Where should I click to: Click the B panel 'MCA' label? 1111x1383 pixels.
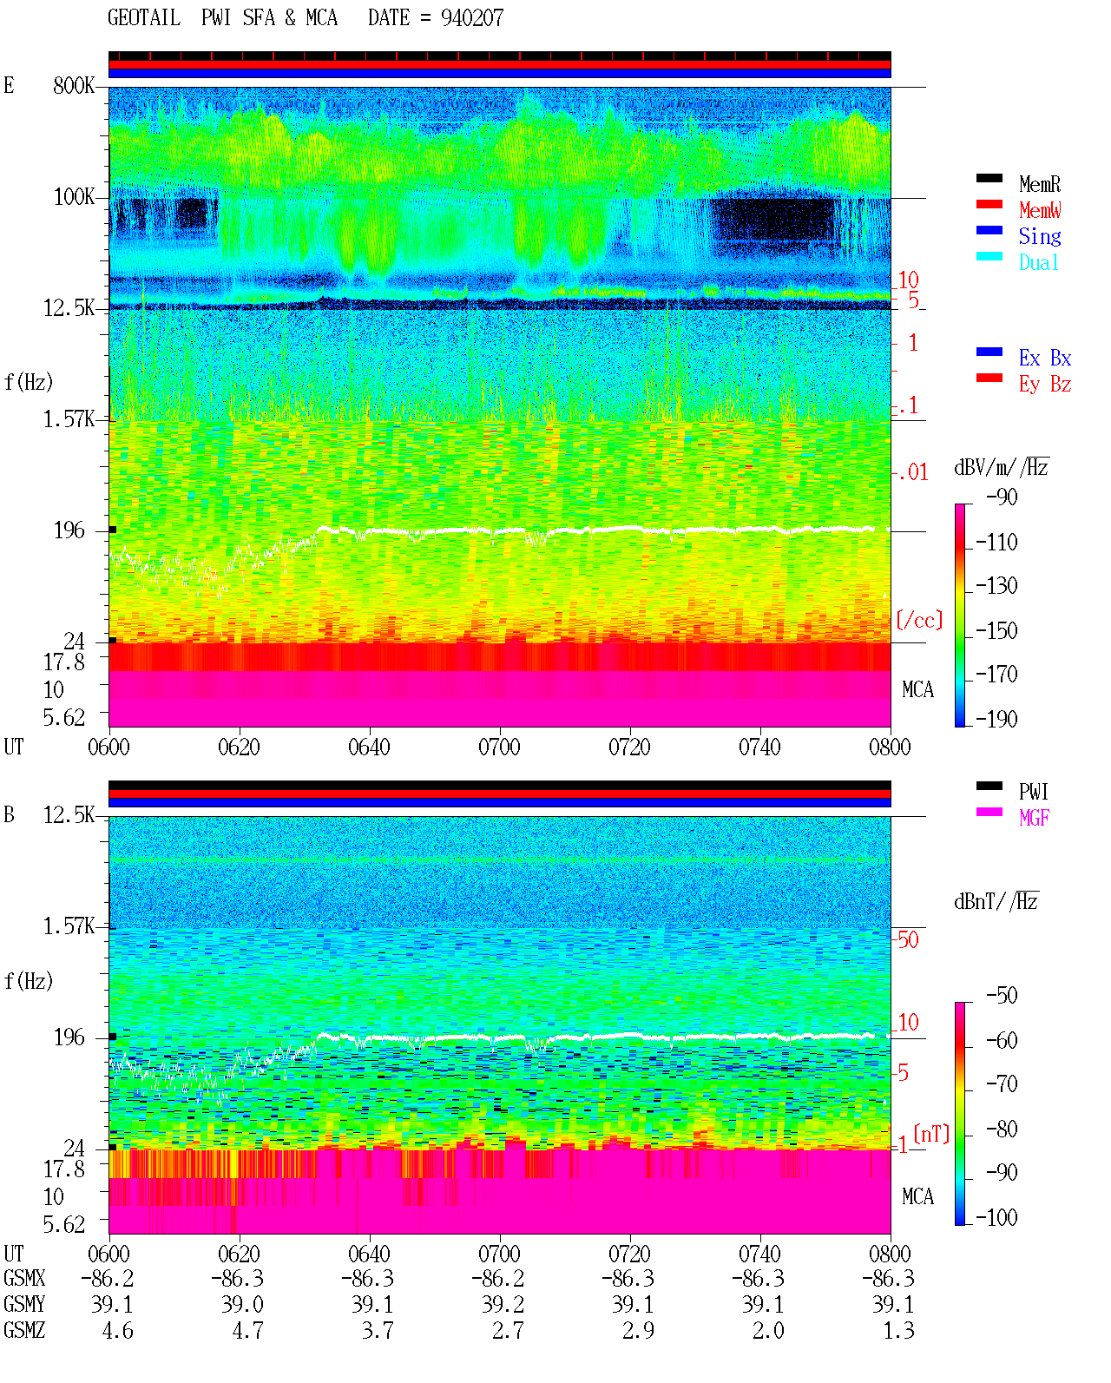coord(917,1197)
